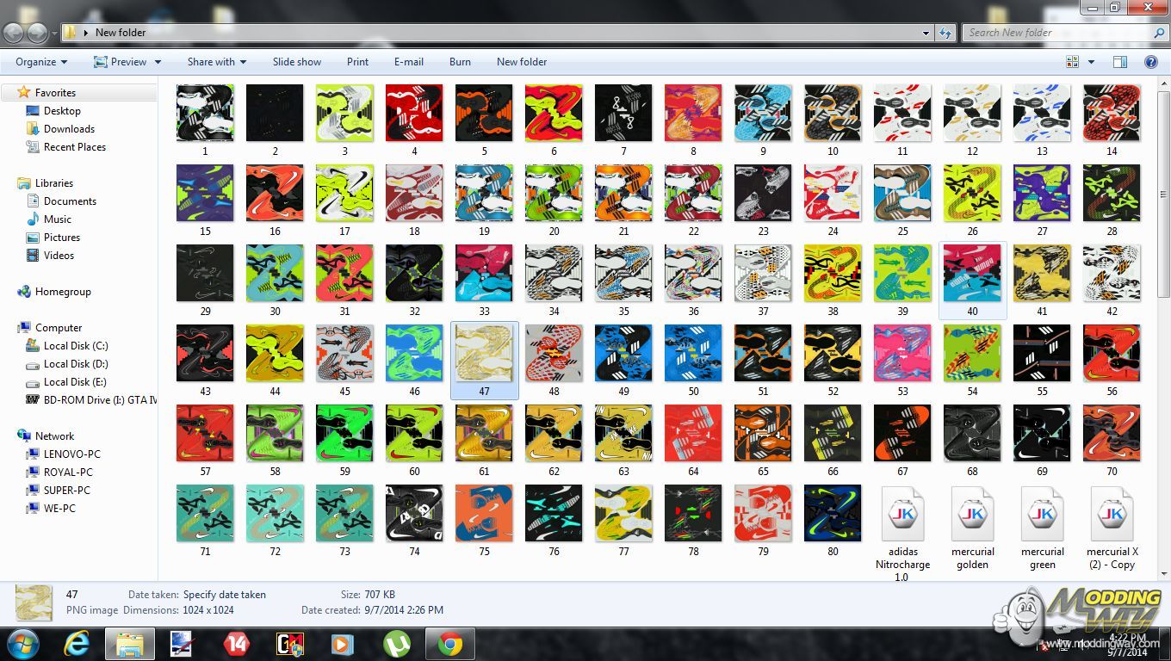This screenshot has height=661, width=1171.
Task: Click the Burn toolbar button
Action: pyautogui.click(x=460, y=62)
